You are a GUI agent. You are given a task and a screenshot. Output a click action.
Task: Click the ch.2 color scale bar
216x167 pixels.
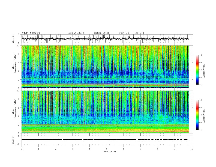pyautogui.click(x=197, y=115)
